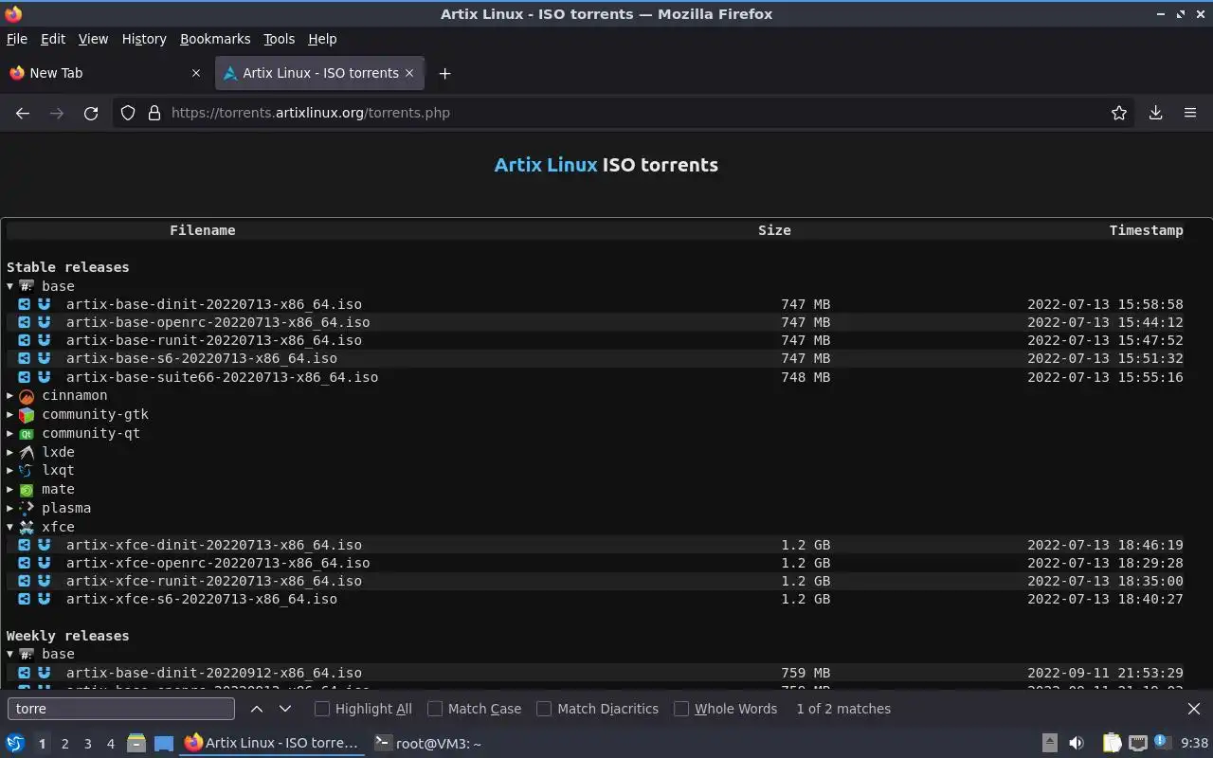
Task: Click magnet icon for artix-xfce-s6-20220713 ISO
Action: click(x=44, y=599)
